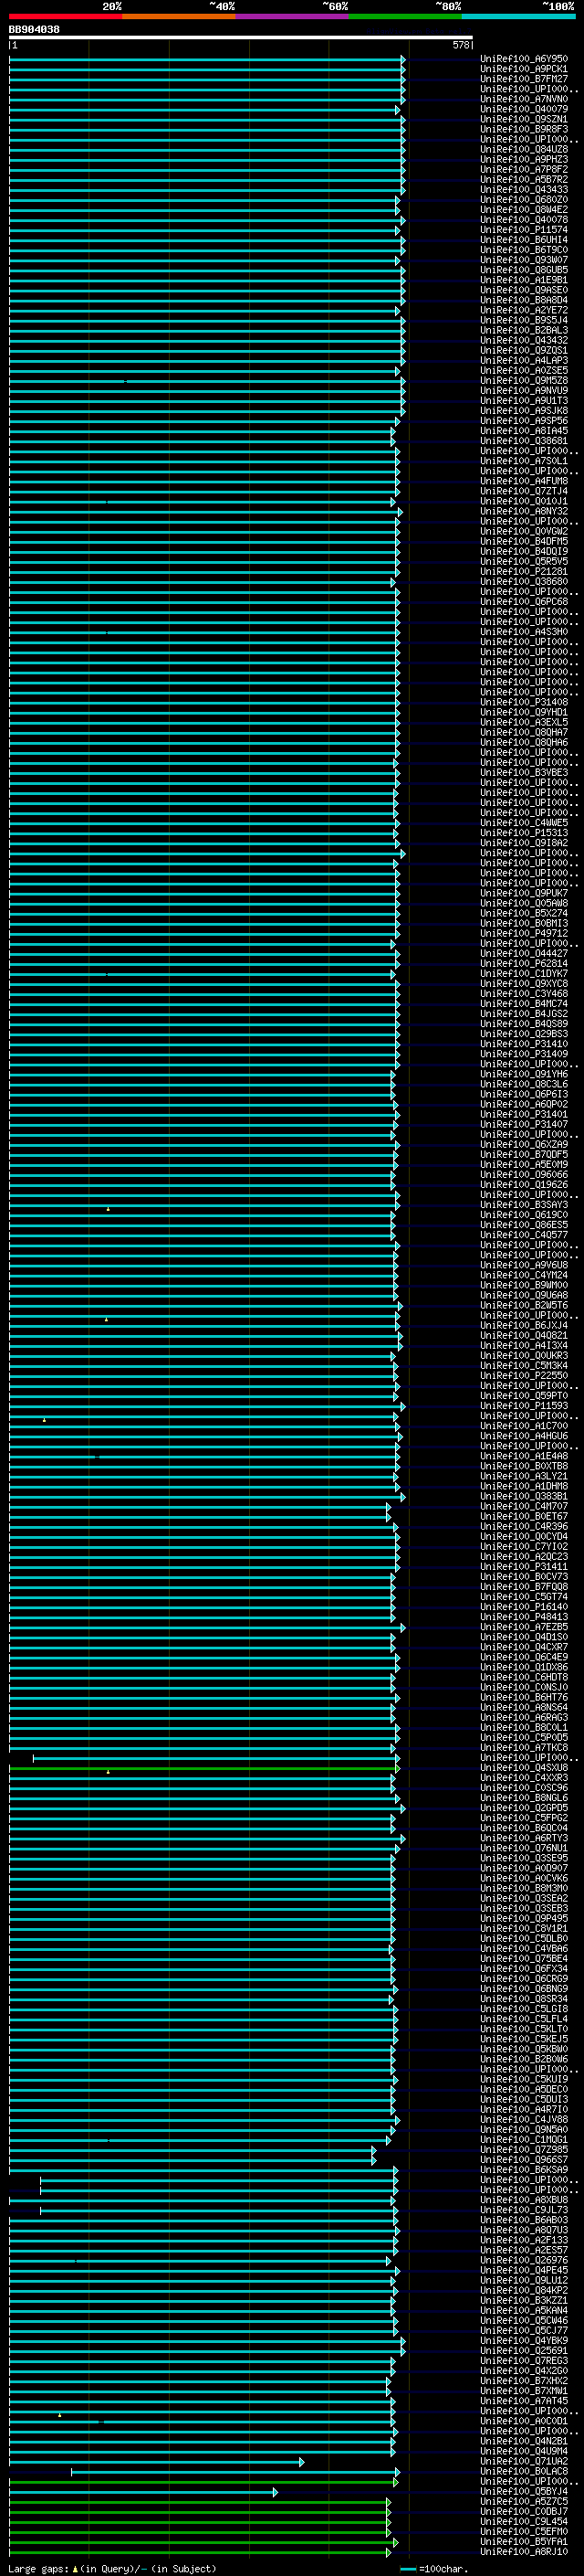Select the UniRef100_B5YFA1 label
The height and width of the screenshot is (2576, 584).
[x=524, y=2542]
